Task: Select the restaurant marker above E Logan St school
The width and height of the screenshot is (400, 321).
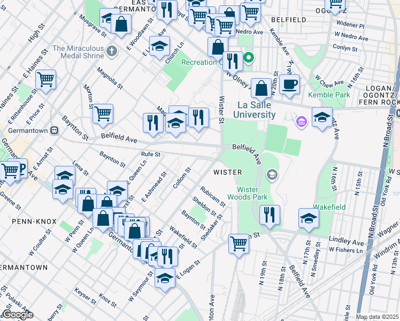Action: 167,257
